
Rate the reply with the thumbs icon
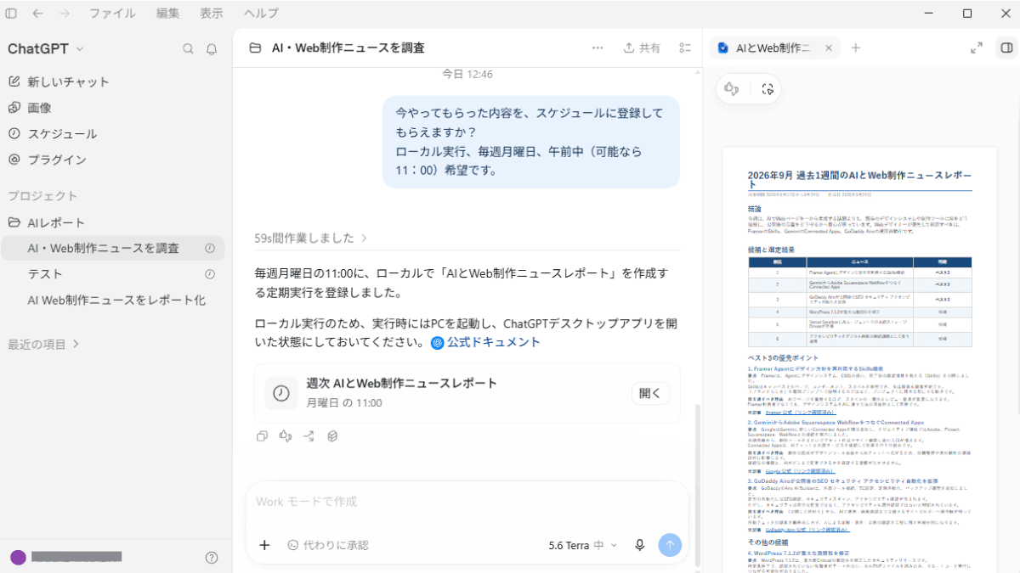[x=286, y=436]
